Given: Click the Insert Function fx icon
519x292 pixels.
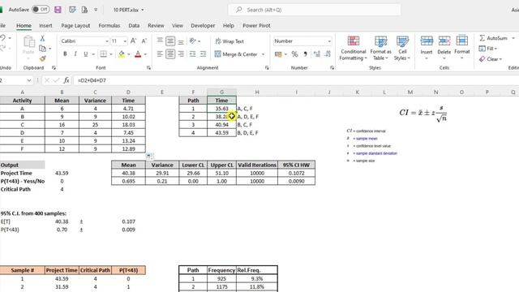Looking at the screenshot, I should point(66,80).
